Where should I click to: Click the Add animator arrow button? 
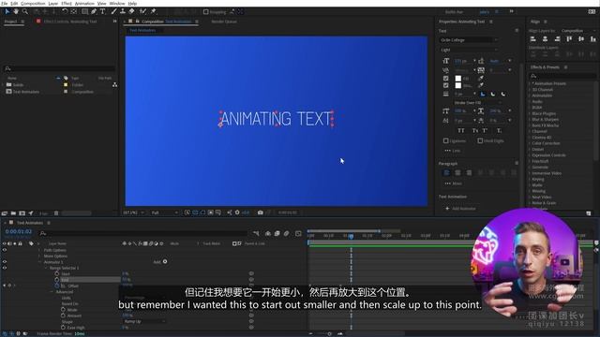pyautogui.click(x=165, y=262)
